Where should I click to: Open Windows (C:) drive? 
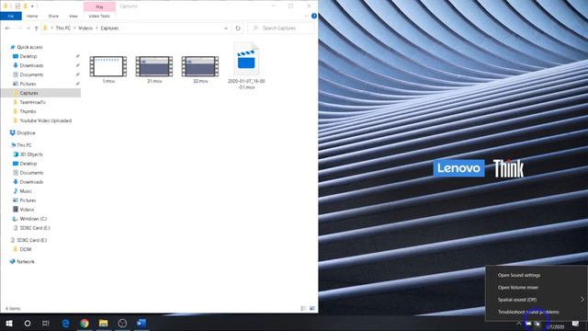pos(33,219)
